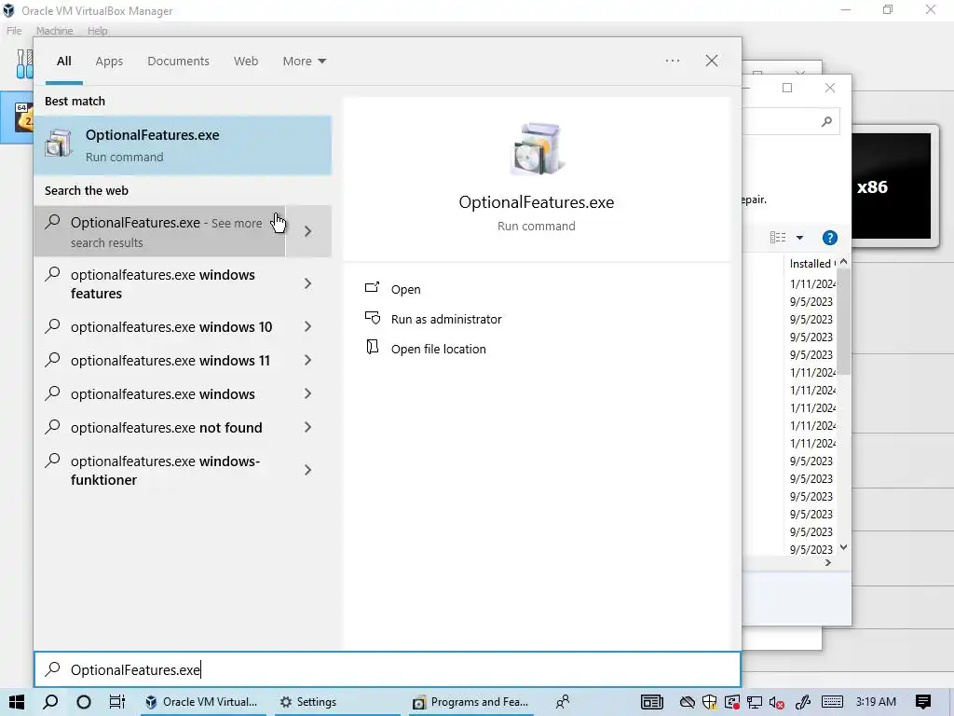Viewport: 954px width, 716px height.
Task: Switch to the Web search tab
Action: click(x=246, y=61)
